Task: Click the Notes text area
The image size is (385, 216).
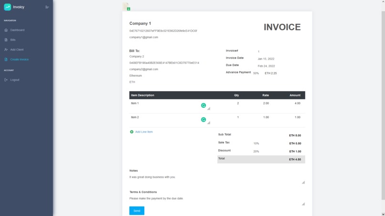Action: click(217, 179)
